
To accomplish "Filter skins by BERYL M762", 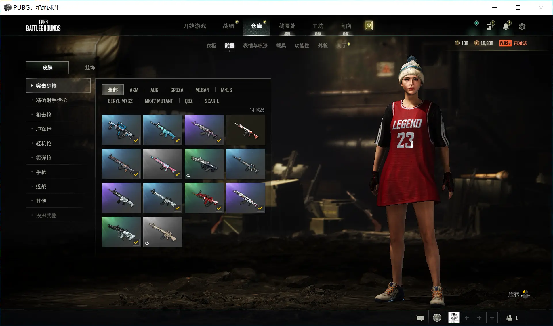I will point(120,101).
